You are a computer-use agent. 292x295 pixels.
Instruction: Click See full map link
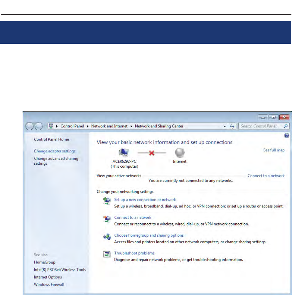[x=274, y=150]
